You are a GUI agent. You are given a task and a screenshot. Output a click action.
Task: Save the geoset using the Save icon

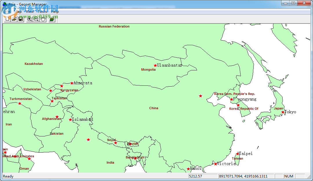pos(20,19)
